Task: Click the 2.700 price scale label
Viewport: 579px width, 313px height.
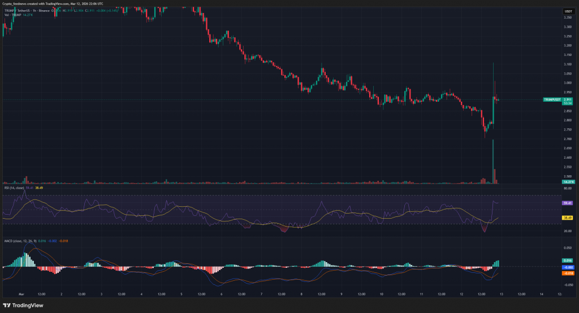Action: [x=568, y=139]
